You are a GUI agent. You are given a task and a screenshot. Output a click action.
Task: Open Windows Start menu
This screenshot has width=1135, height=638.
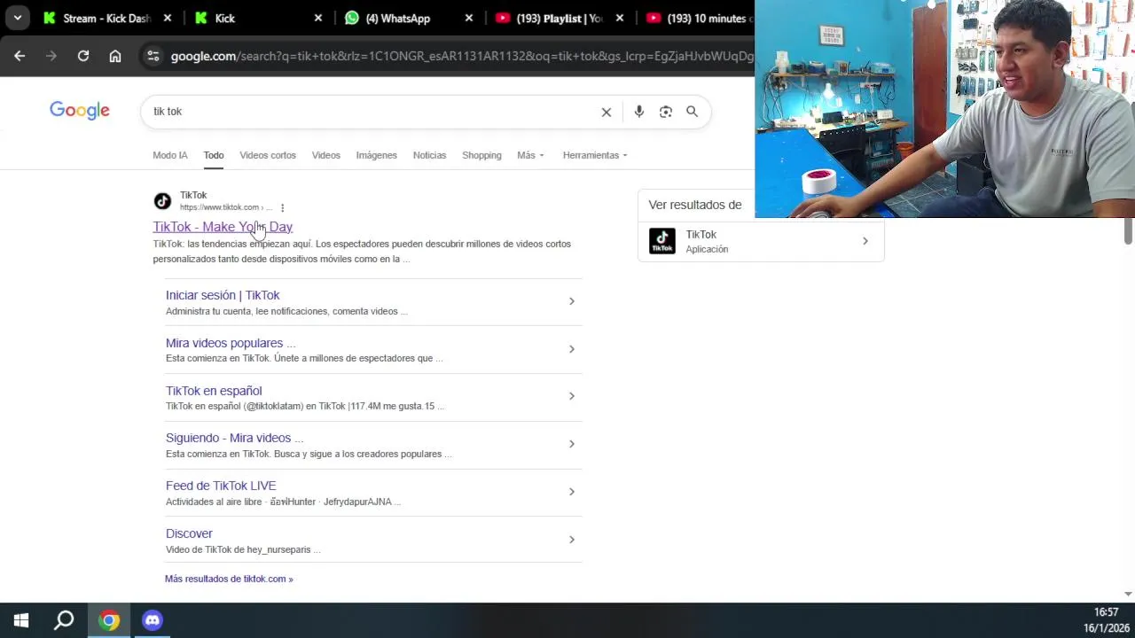click(x=21, y=620)
